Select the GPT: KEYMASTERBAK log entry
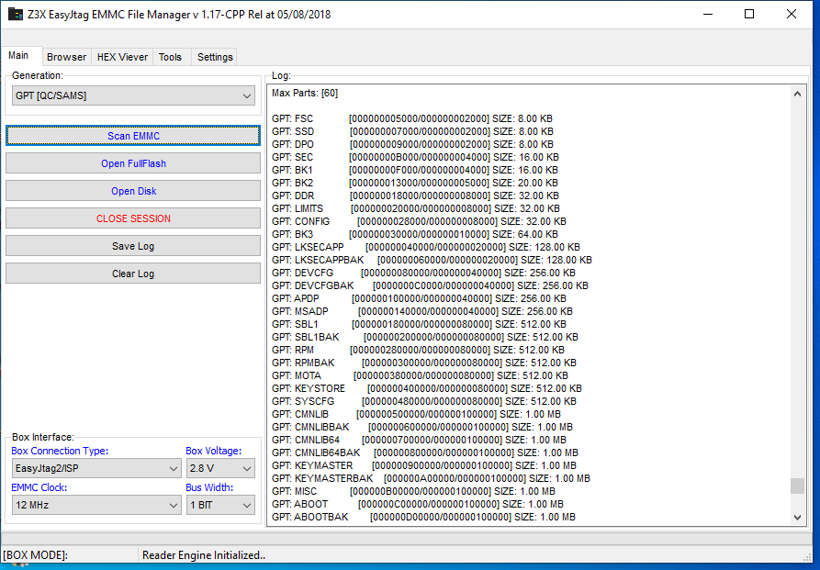This screenshot has height=570, width=820. pyautogui.click(x=431, y=478)
